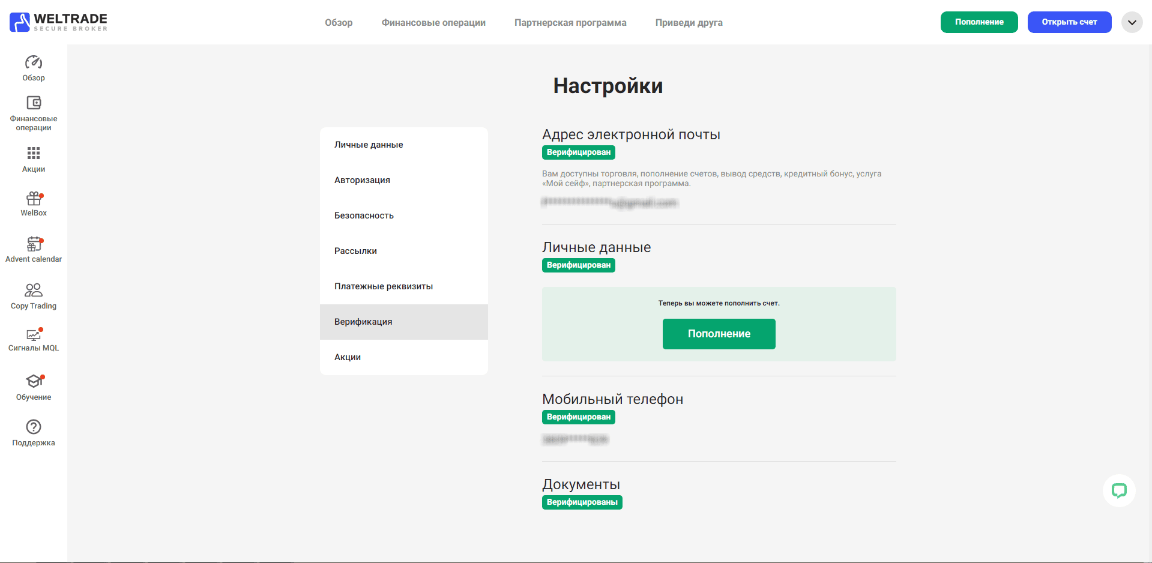
Task: Open Партнерская программа in top navigation
Action: coord(570,23)
